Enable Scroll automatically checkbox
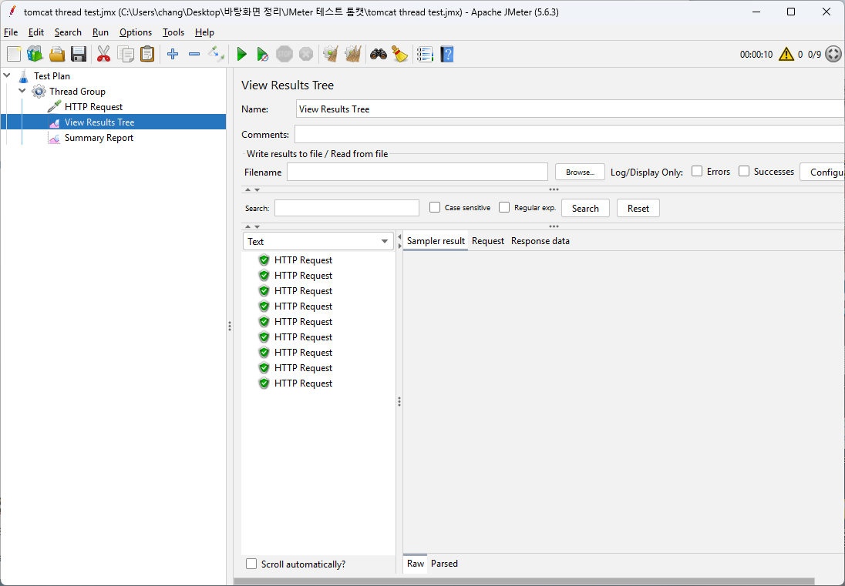845x586 pixels. [x=251, y=564]
